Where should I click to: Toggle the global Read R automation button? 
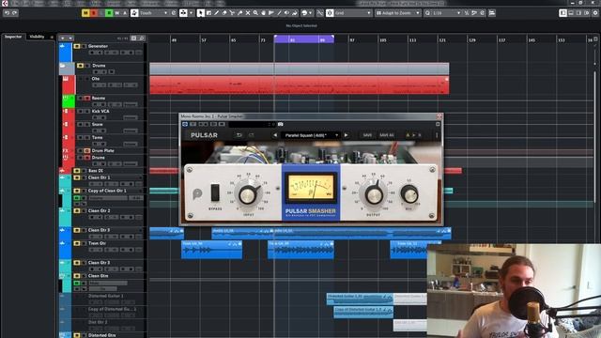[109, 13]
